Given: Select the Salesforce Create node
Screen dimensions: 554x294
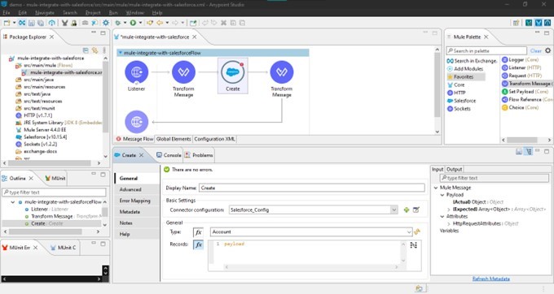Looking at the screenshot, I should [x=232, y=72].
